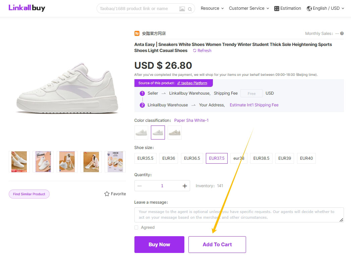Image resolution: width=351 pixels, height=260 pixels.
Task: Click the Estimation calculator icon
Action: tap(277, 8)
